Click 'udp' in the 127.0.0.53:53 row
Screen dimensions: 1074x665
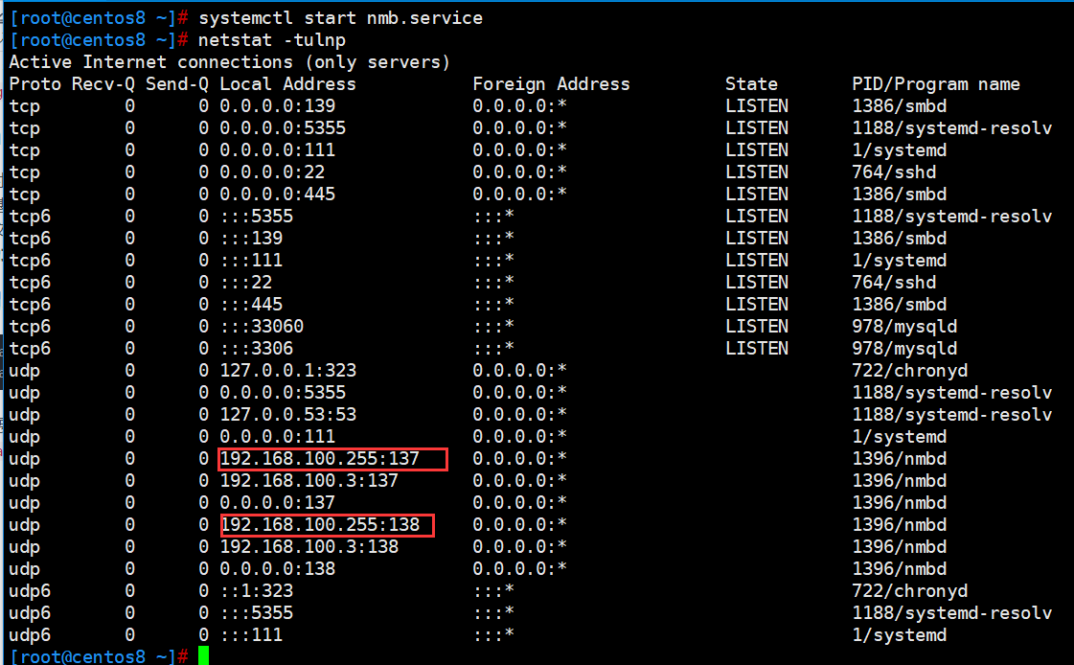[24, 414]
